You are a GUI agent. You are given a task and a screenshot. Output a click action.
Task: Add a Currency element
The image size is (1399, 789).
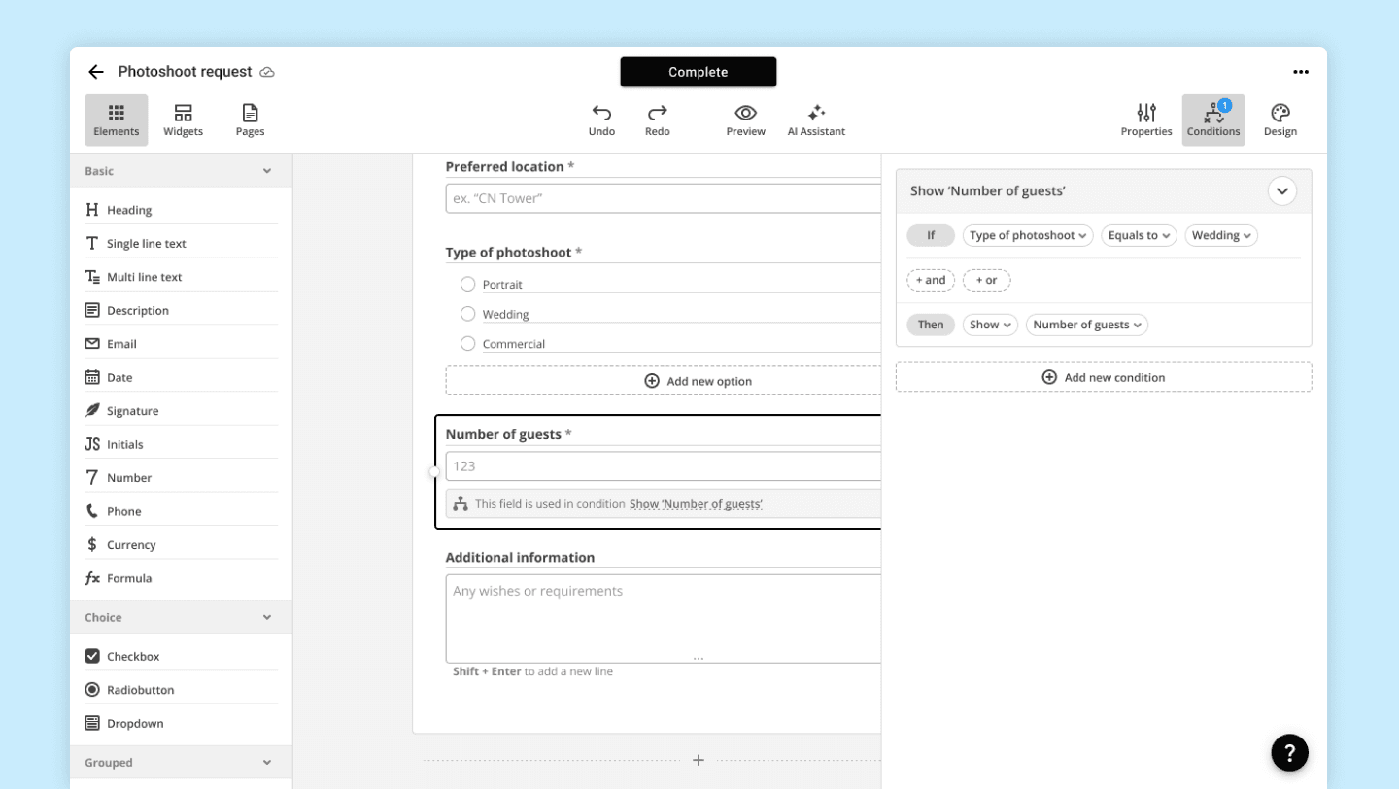pyautogui.click(x=182, y=545)
